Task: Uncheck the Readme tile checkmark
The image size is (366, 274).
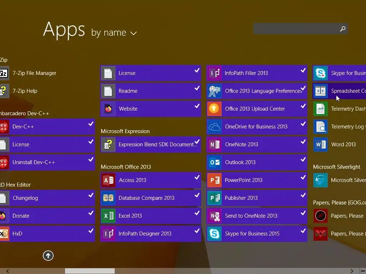Action: click(197, 88)
